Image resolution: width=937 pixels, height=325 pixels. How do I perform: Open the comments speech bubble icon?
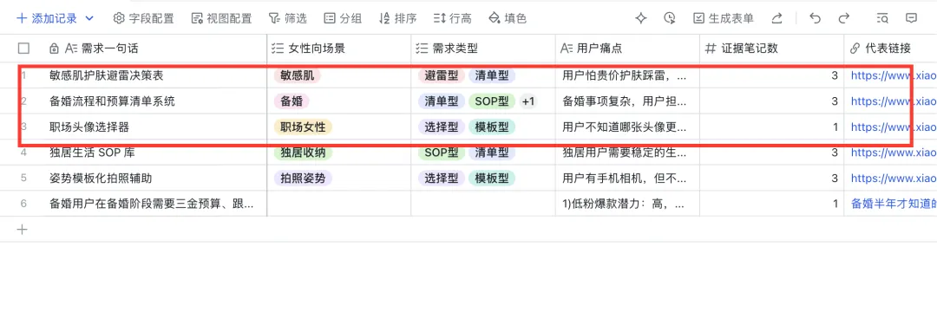coord(911,18)
